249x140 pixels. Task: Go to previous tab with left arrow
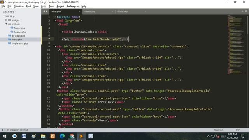(x=44, y=12)
